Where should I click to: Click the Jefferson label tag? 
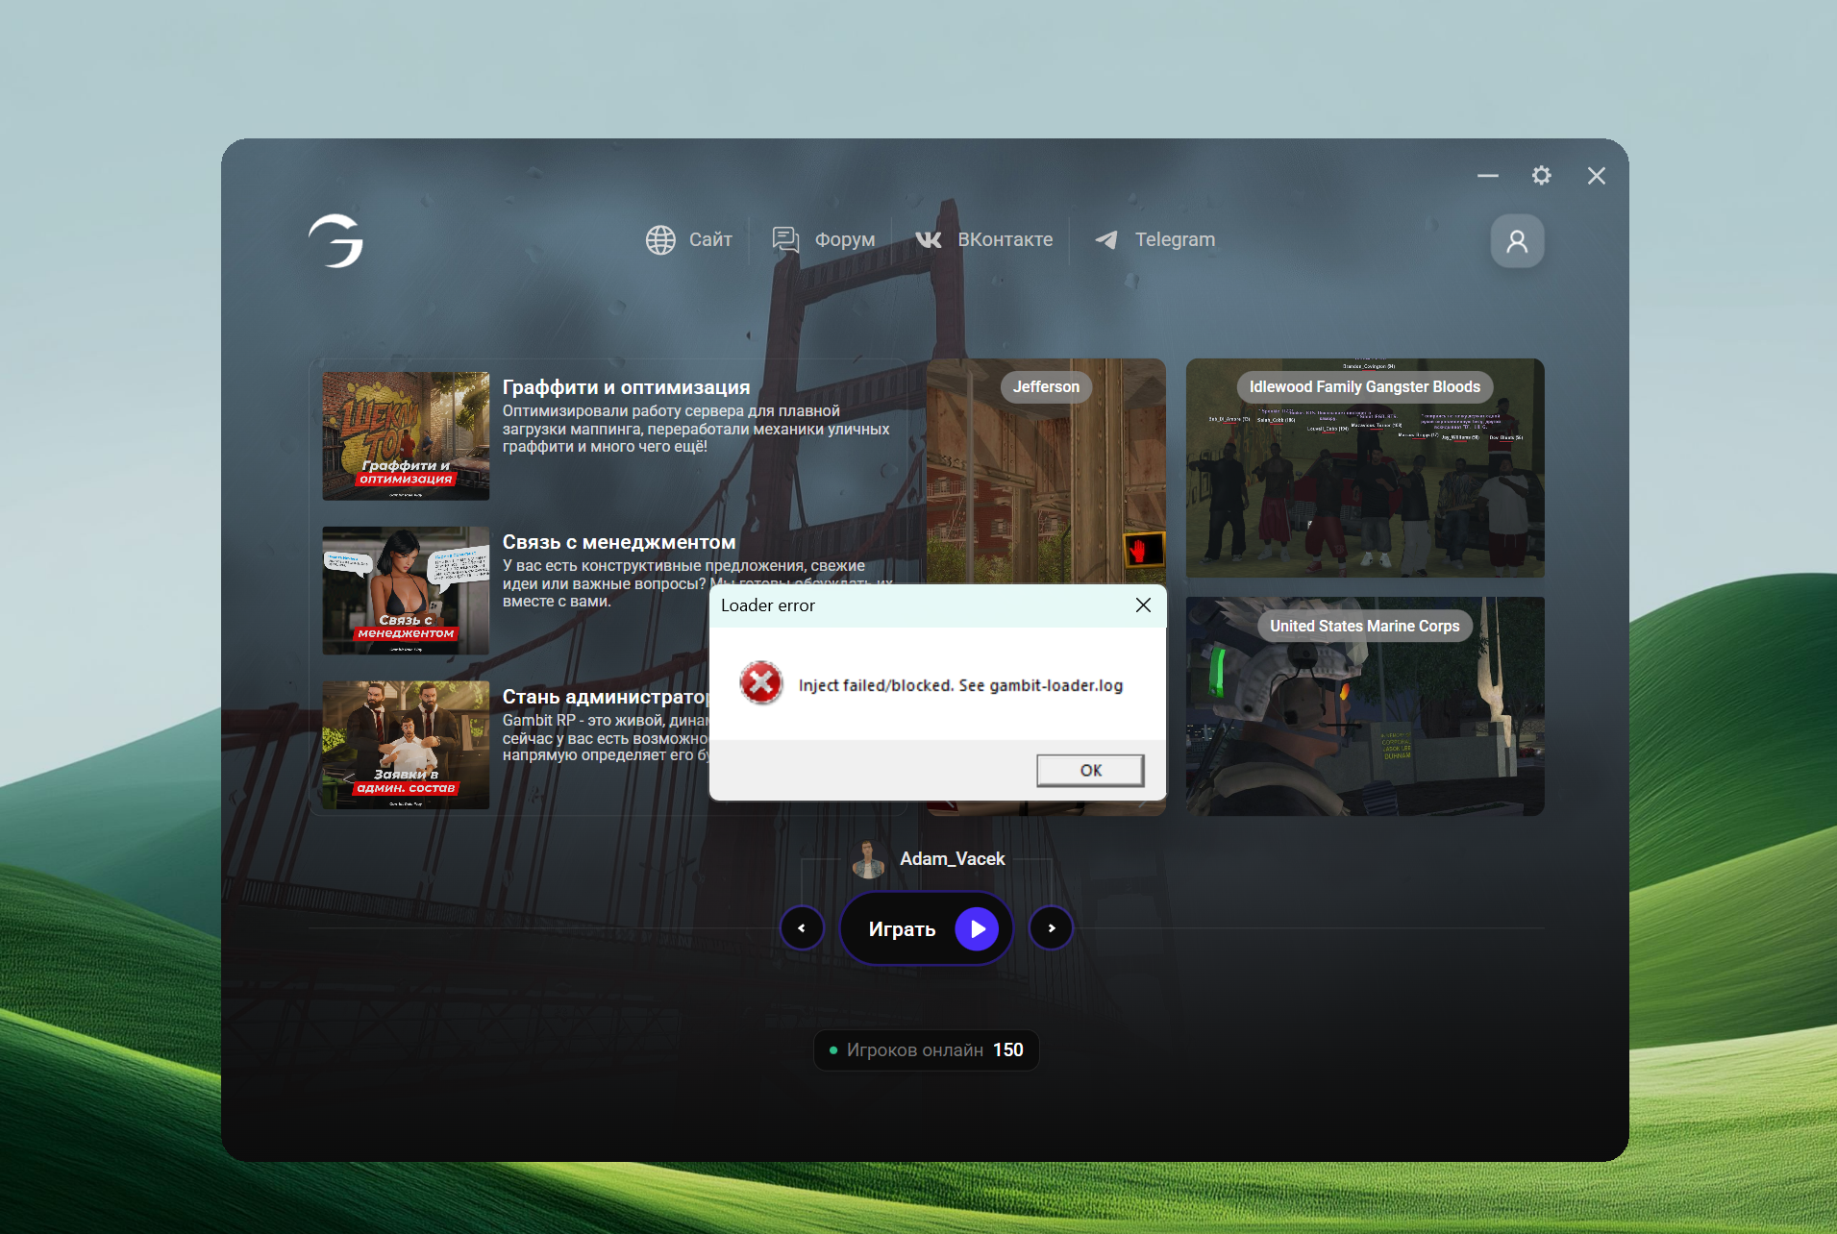click(1046, 386)
